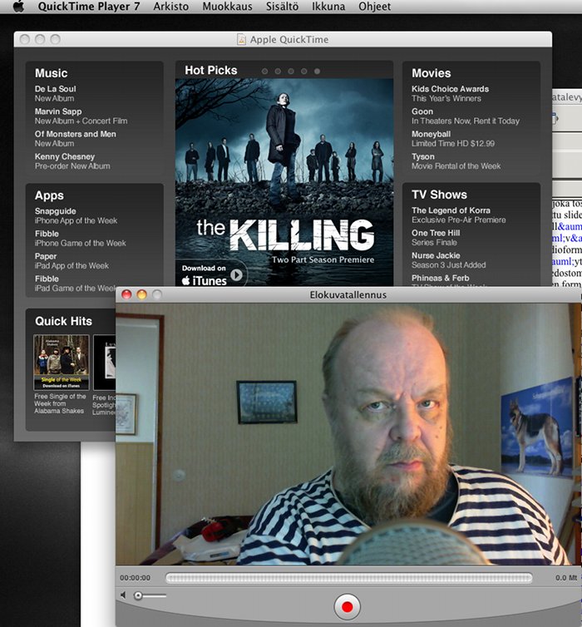Viewport: 582px width, 627px height.
Task: Open the Goon movie link
Action: tap(466, 116)
